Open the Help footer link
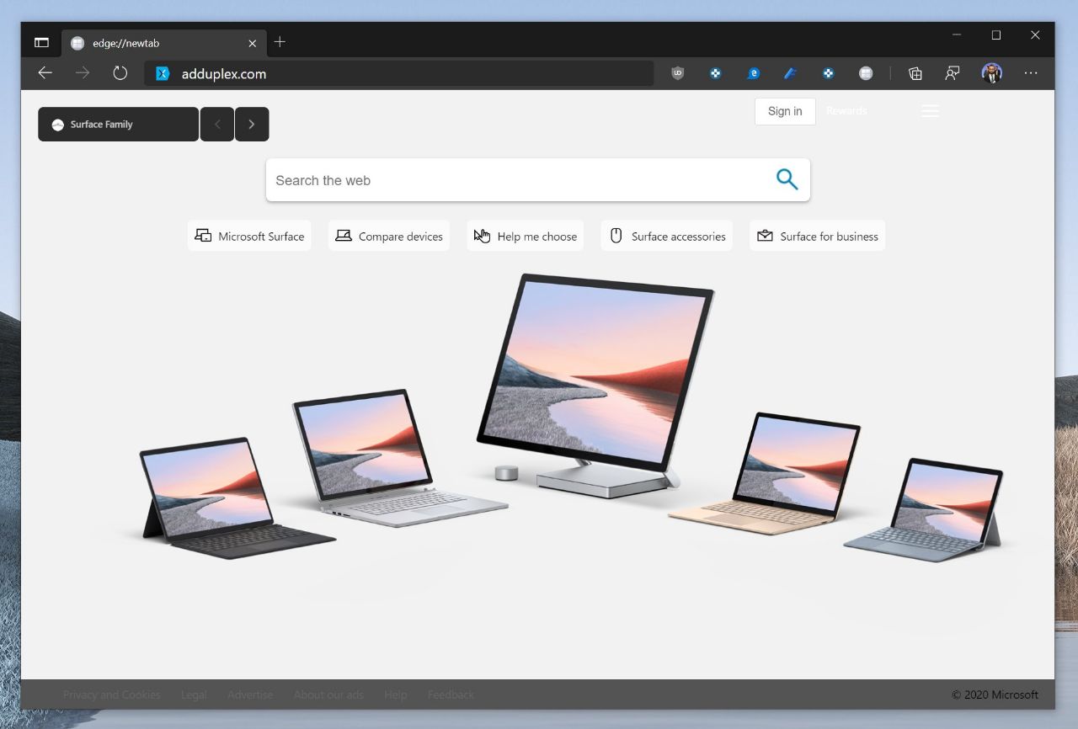1078x729 pixels. [x=395, y=694]
